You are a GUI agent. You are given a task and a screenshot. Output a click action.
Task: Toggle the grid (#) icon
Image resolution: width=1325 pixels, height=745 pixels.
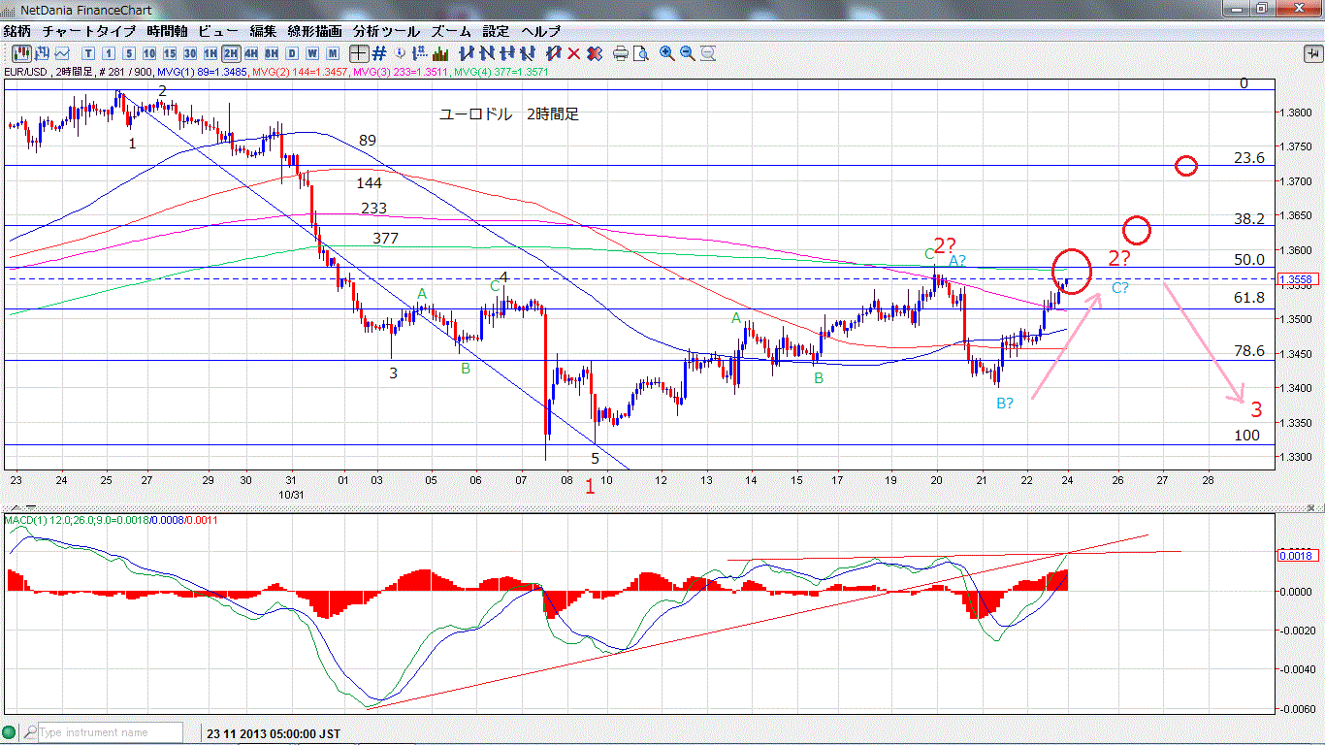click(380, 53)
